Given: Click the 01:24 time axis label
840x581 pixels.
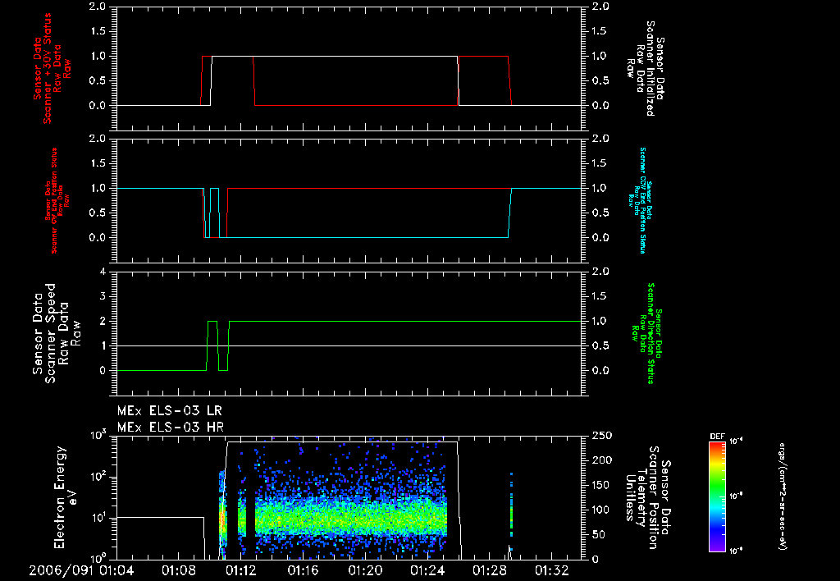Looking at the screenshot, I should [427, 570].
